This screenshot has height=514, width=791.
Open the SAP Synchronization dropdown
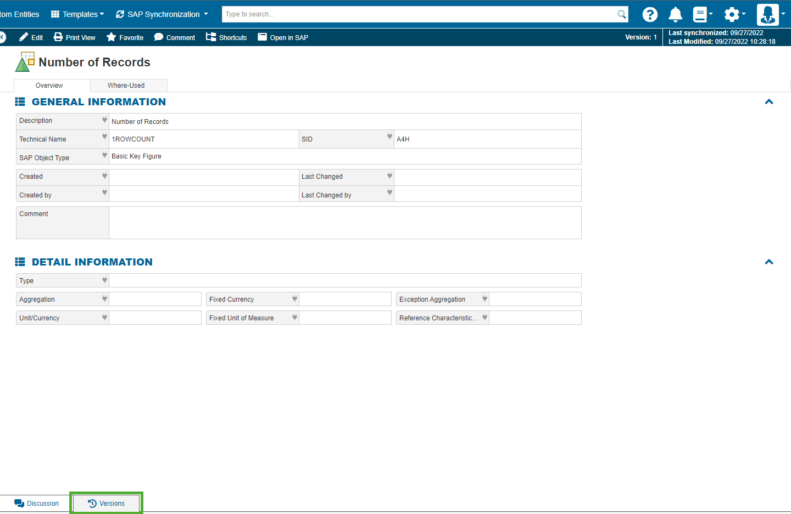(162, 14)
